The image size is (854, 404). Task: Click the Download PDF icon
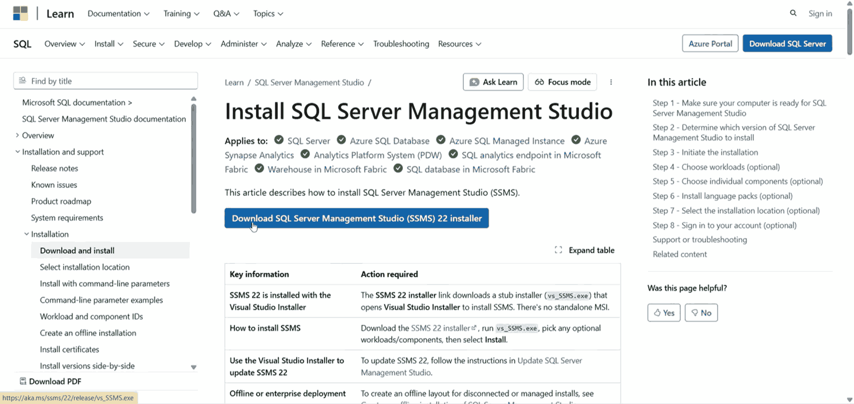click(23, 381)
